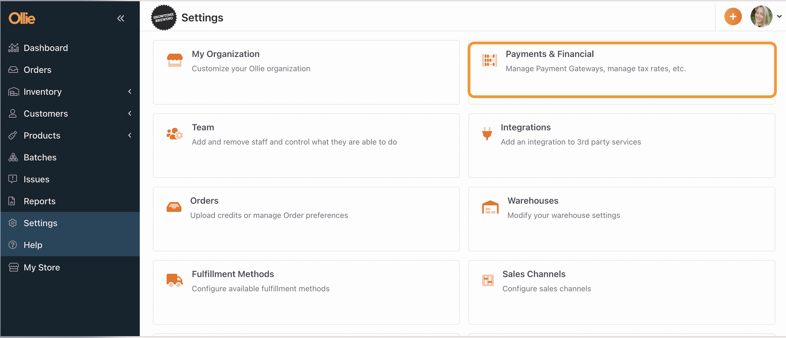Click the Orders inbox icon in sidebar
786x338 pixels.
pos(13,70)
